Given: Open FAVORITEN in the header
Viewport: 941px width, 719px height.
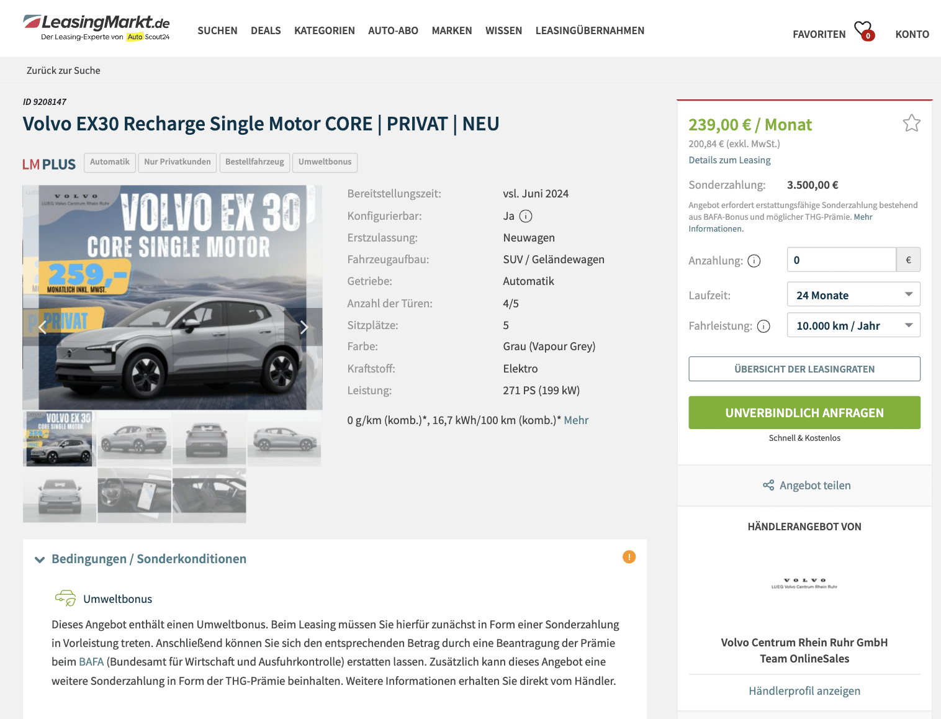Looking at the screenshot, I should coord(819,34).
